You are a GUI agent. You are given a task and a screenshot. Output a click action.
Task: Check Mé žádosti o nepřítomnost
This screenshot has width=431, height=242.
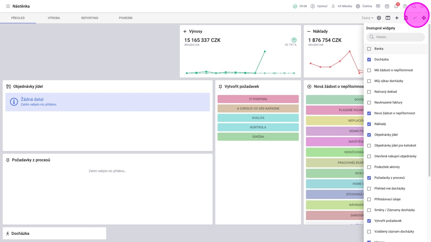click(x=369, y=70)
